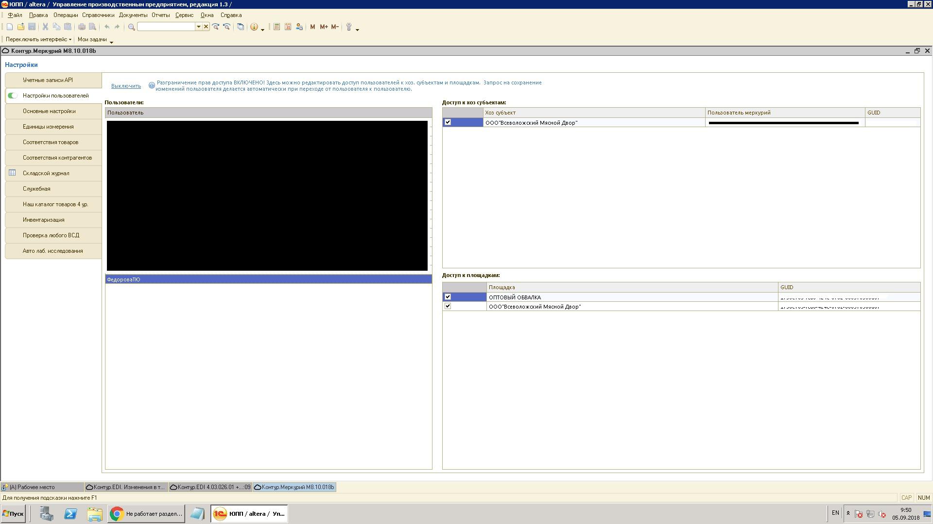933x524 pixels.
Task: Select user row ФедороваТЮ
Action: (x=268, y=279)
